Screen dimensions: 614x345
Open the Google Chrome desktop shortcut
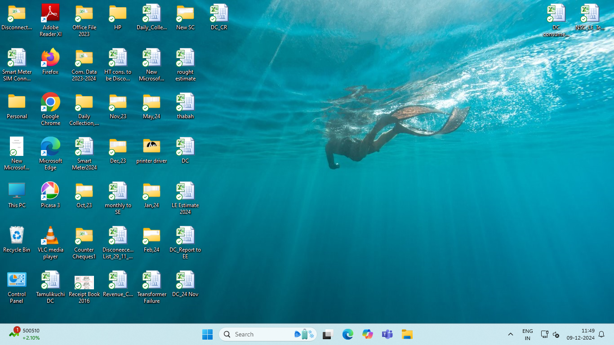(x=50, y=103)
